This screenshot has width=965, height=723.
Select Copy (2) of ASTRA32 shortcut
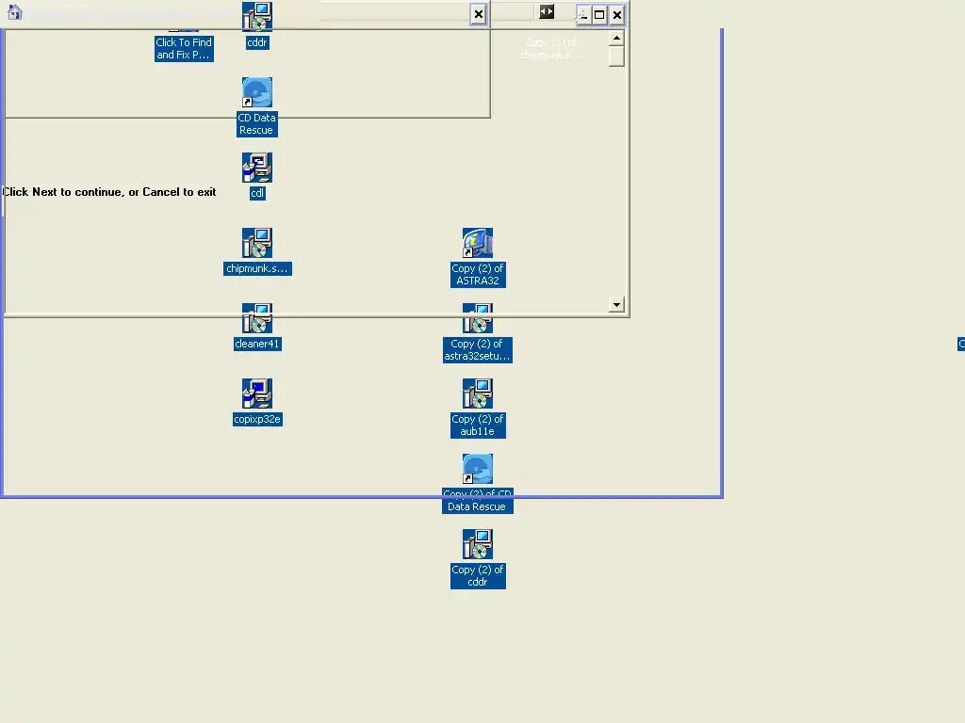click(478, 258)
